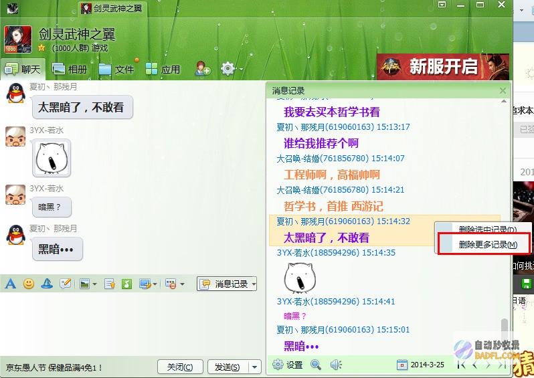The width and height of the screenshot is (534, 378).
Task: Click sender line 大召唤-结婚(761856780) 15:14:07
Action: (340, 159)
